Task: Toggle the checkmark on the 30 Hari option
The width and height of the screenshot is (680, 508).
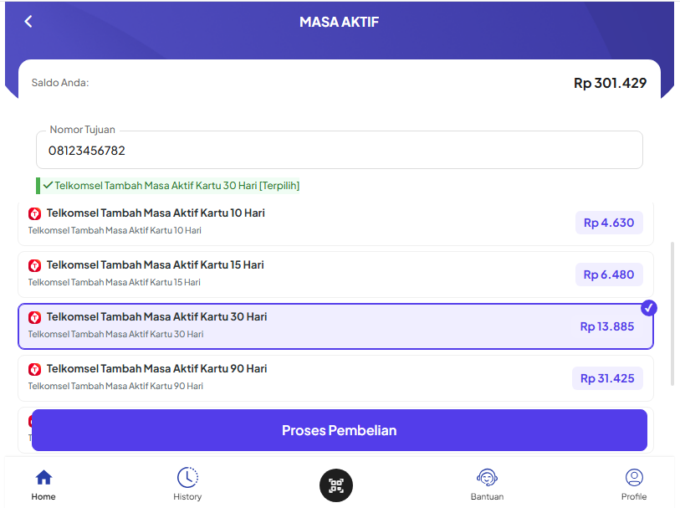Action: point(649,308)
